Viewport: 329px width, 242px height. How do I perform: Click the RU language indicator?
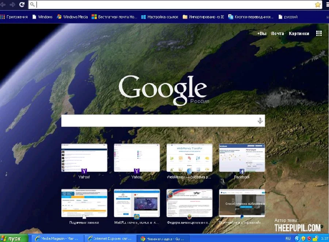pos(288,238)
